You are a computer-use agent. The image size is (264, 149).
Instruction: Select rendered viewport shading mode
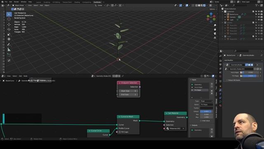coord(204,5)
